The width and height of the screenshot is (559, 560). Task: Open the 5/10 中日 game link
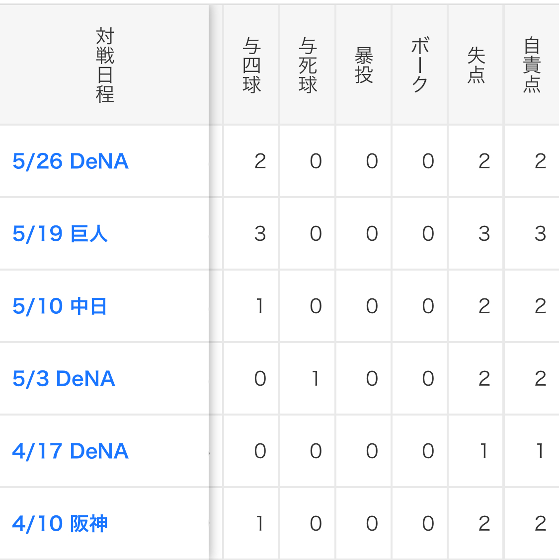pos(60,306)
